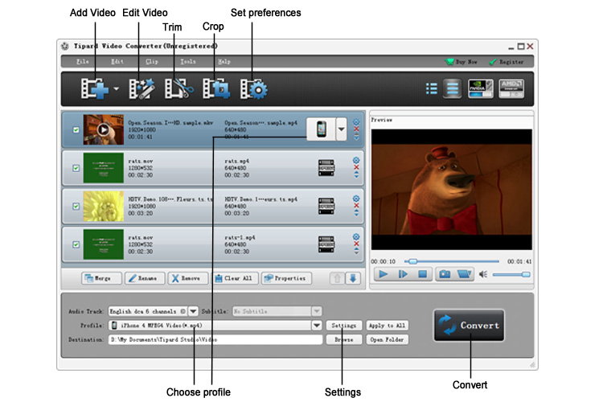Screen dimensions: 603x402
Task: Open the Edit Video effects tool
Action: click(x=142, y=89)
